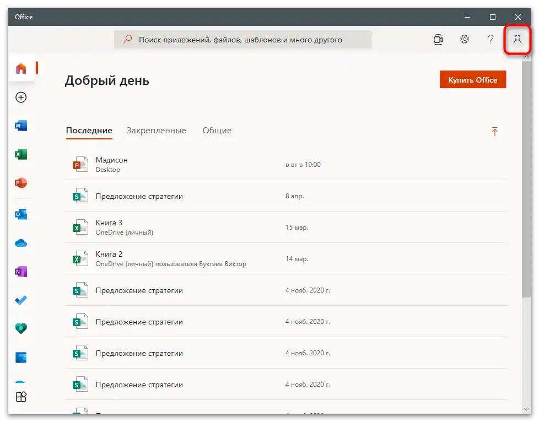Image resolution: width=539 pixels, height=422 pixels.
Task: Click the Sway file icon dated 8 апр.
Action: pyautogui.click(x=80, y=196)
